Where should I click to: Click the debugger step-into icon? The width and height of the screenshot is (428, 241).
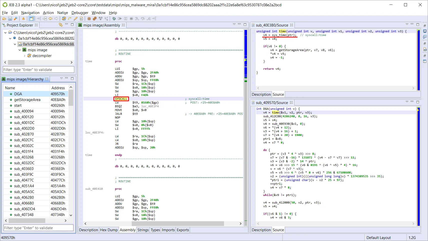tap(137, 18)
